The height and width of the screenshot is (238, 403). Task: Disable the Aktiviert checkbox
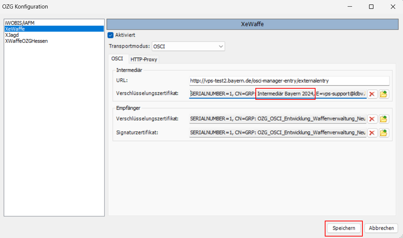click(x=110, y=35)
